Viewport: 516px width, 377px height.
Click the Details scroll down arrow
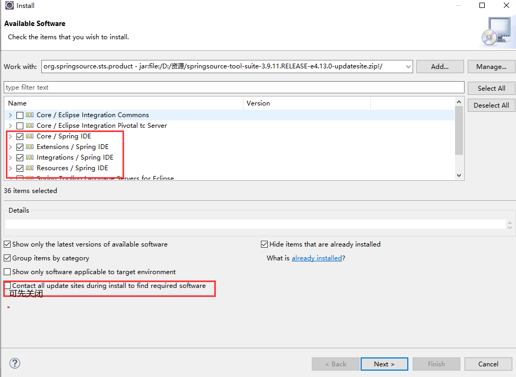click(x=510, y=227)
